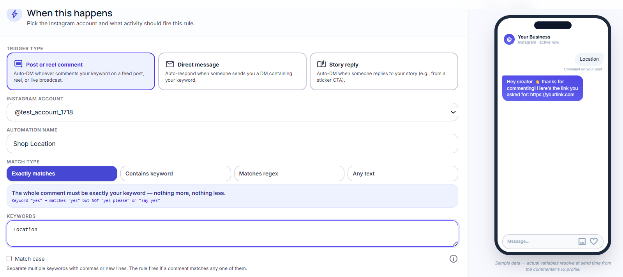Image resolution: width=623 pixels, height=277 pixels.
Task: Choose Any text match type
Action: point(403,174)
